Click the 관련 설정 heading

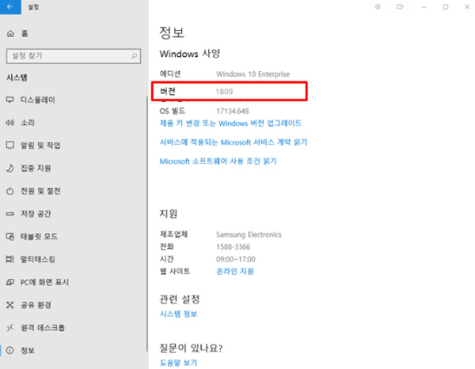coord(180,299)
